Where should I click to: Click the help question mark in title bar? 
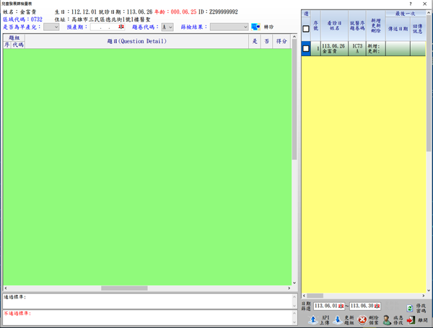point(411,4)
